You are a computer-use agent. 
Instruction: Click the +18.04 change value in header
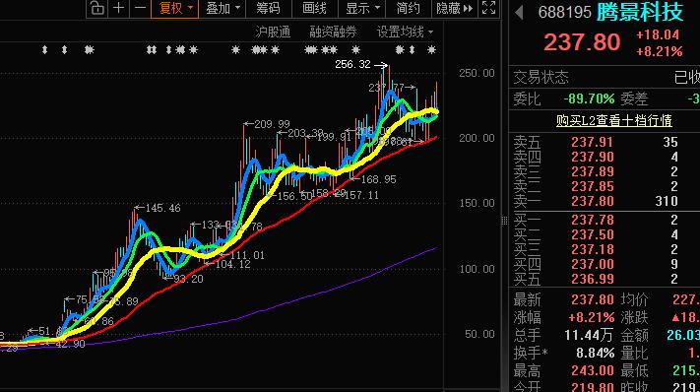tap(657, 34)
